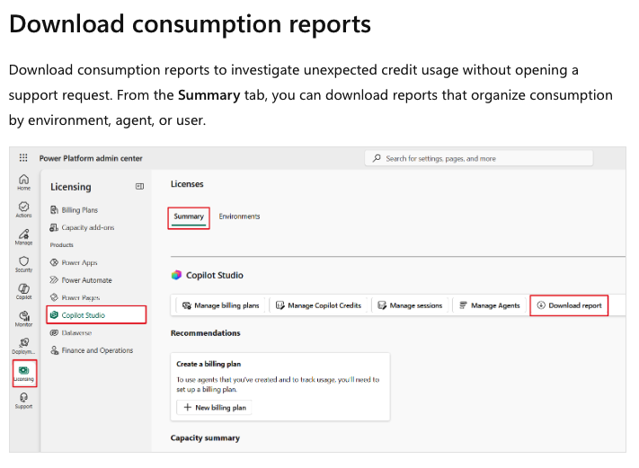This screenshot has width=639, height=468.
Task: Click Power Platform admin center title
Action: (91, 158)
